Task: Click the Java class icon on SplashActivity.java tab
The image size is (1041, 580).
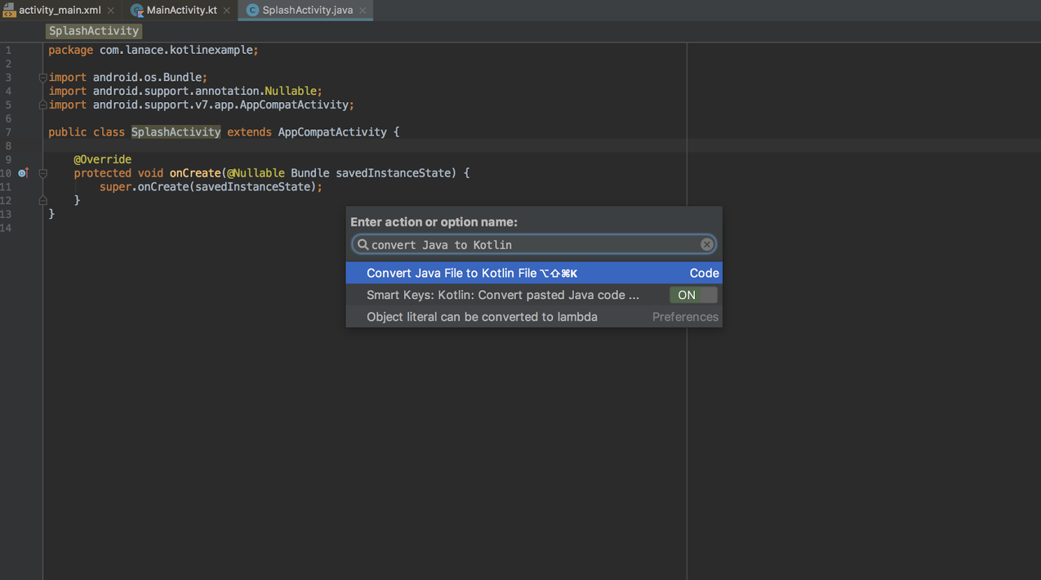Action: [252, 10]
